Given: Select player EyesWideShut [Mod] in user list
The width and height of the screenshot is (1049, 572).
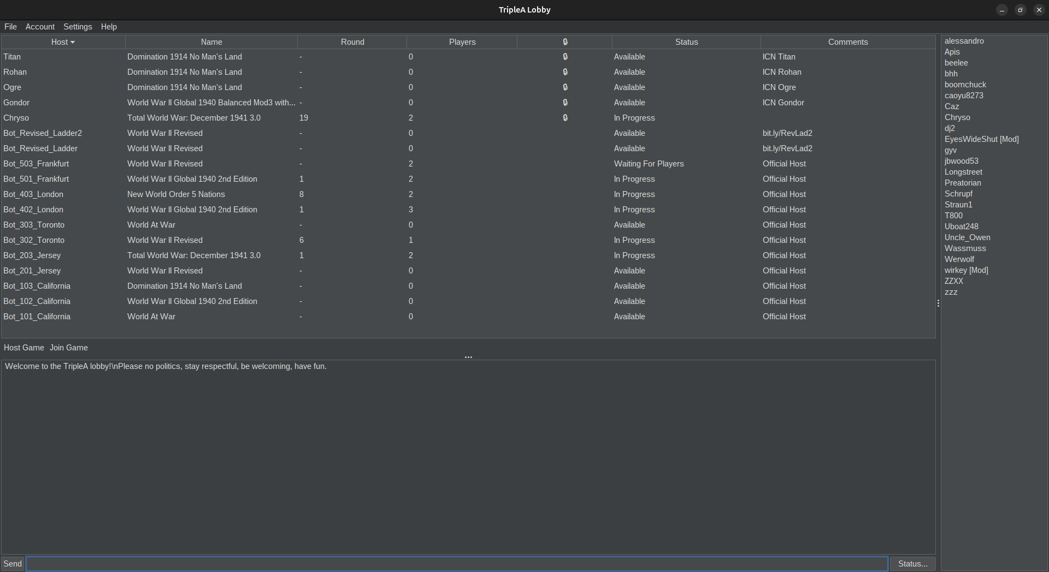Looking at the screenshot, I should 981,139.
